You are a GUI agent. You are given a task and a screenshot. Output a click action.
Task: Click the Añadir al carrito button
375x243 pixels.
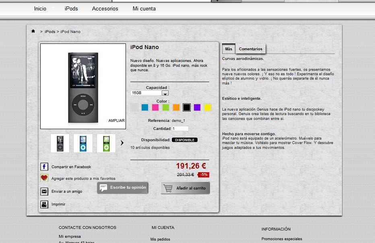(x=185, y=188)
